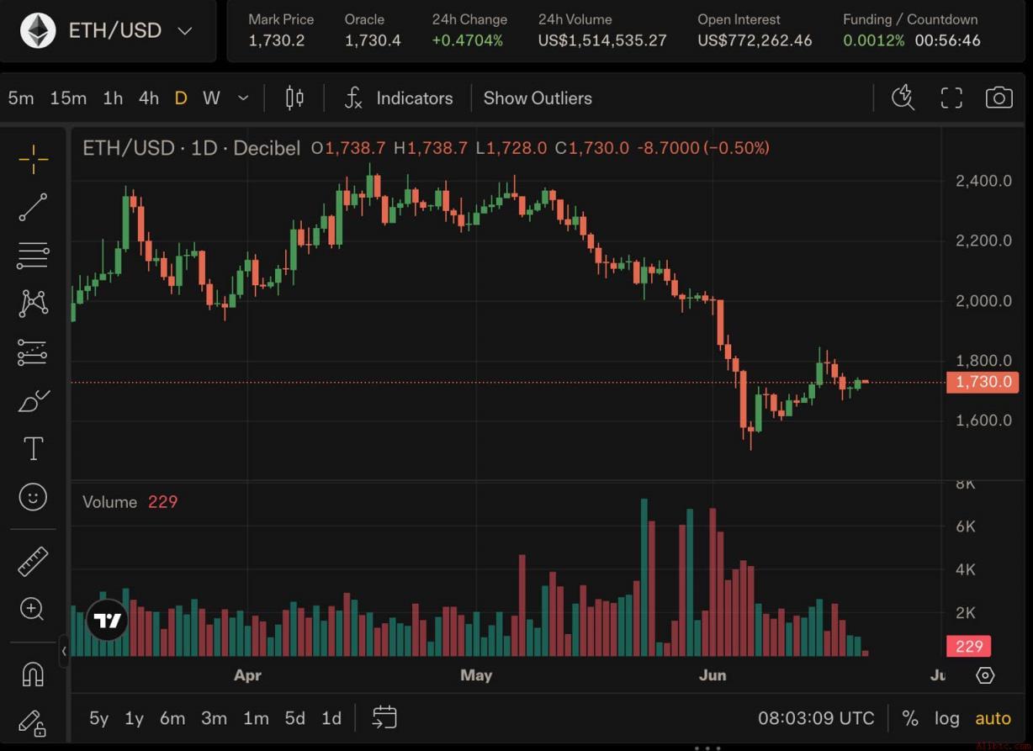The width and height of the screenshot is (1033, 751).
Task: Enter fullscreen chart mode
Action: 951,98
